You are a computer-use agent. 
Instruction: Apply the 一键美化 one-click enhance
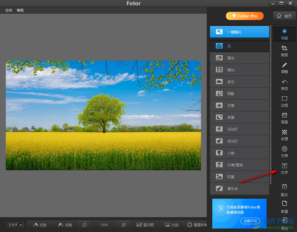(x=239, y=32)
